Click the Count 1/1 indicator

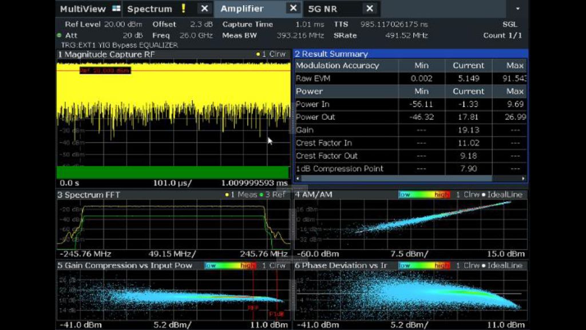click(x=502, y=35)
